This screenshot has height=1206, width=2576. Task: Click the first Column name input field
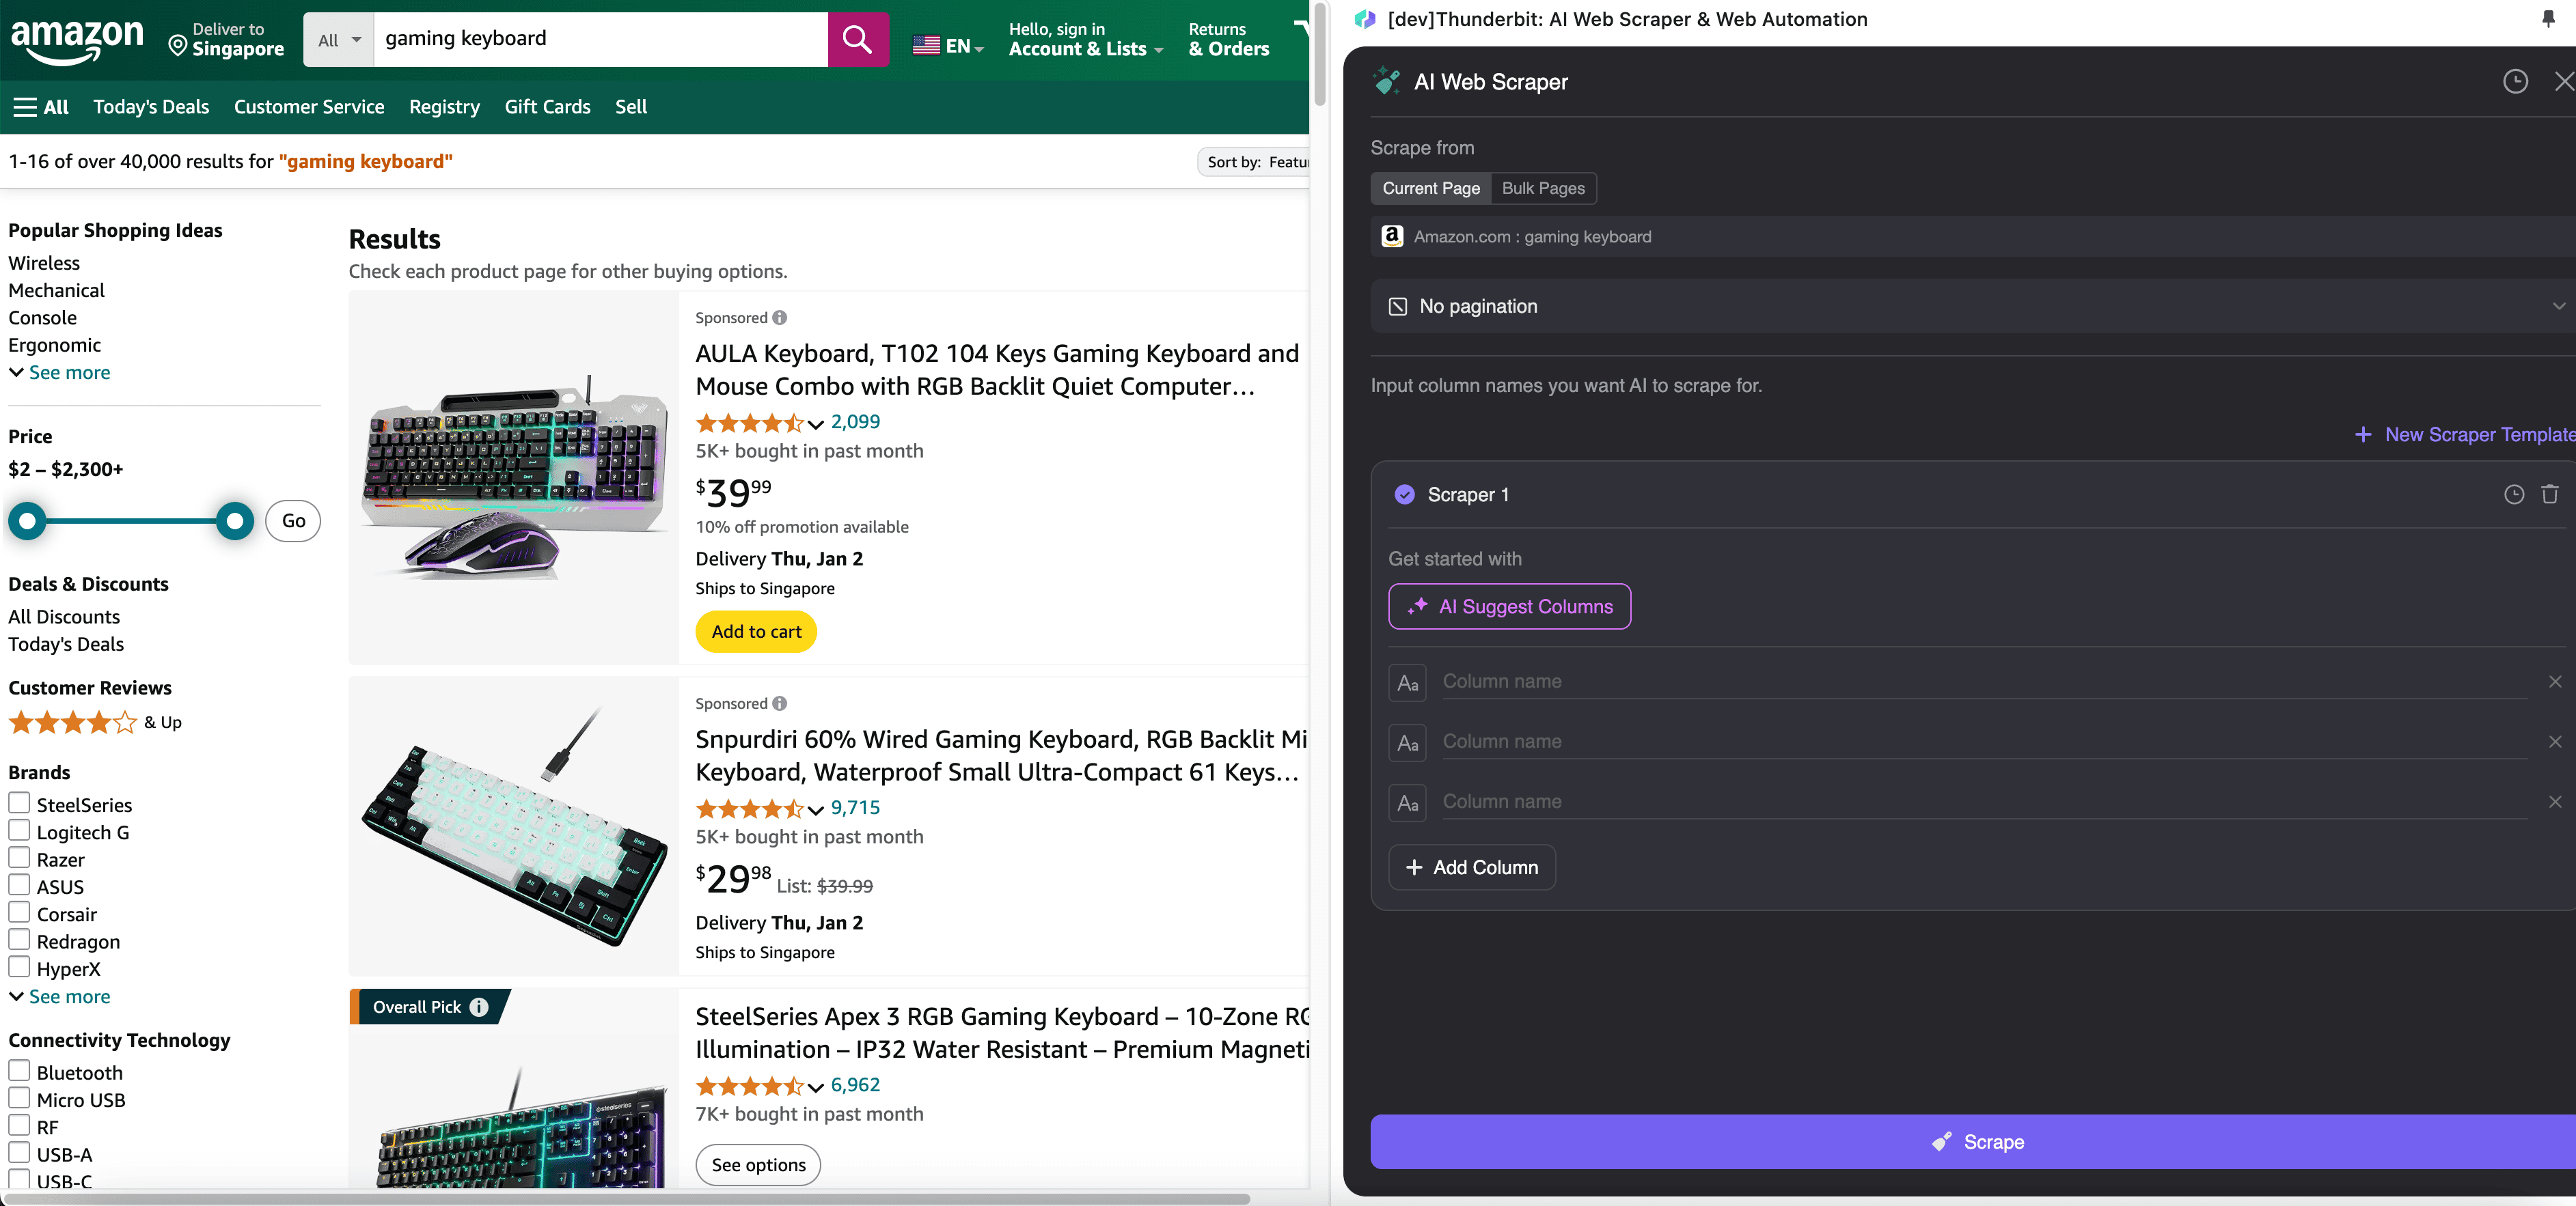(1984, 682)
